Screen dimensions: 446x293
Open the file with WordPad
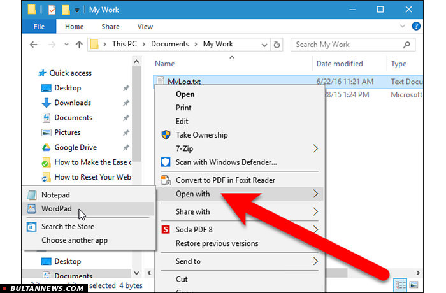pyautogui.click(x=56, y=208)
